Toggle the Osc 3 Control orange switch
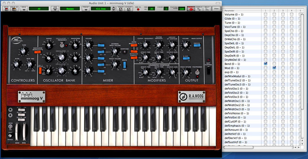This screenshot has width=308, height=159. click(40, 71)
